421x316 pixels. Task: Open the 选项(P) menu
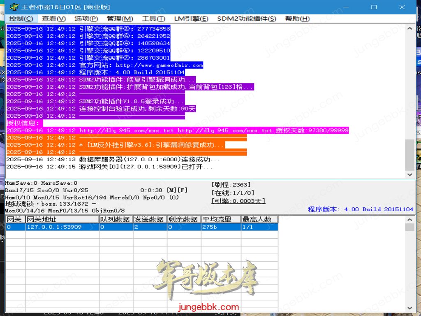[86, 19]
